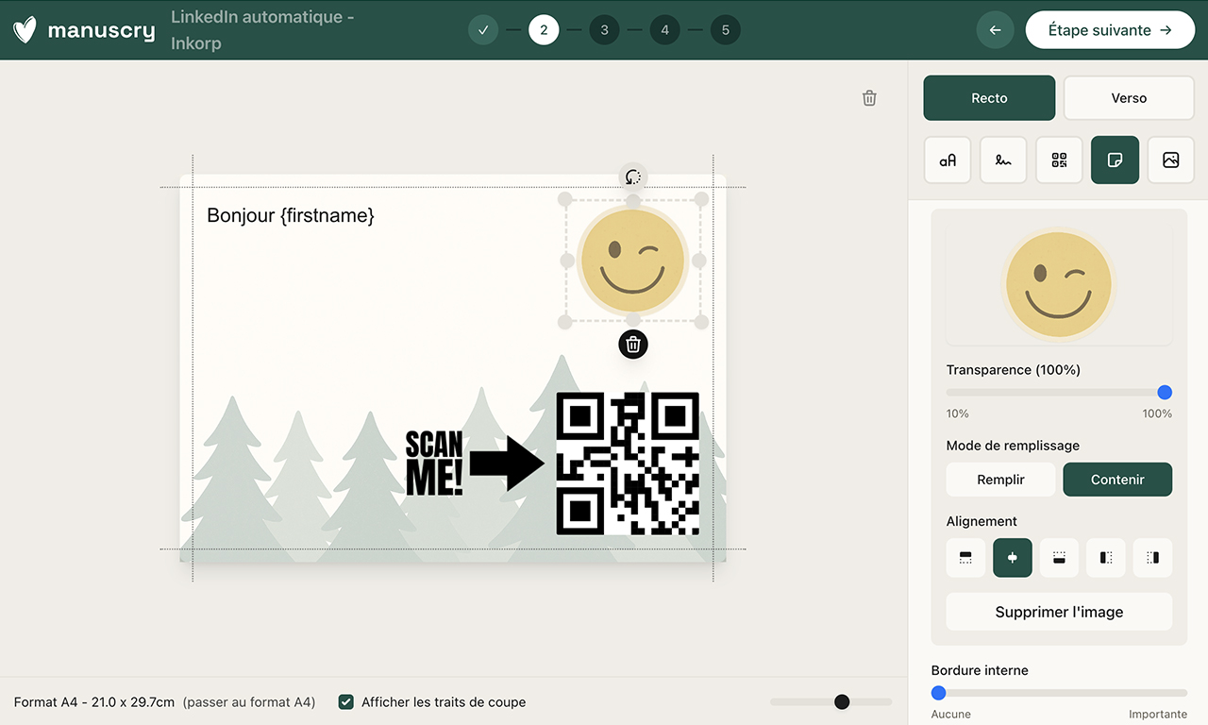Click the "Bordure interne" label
Viewport: 1208px width, 725px height.
pyautogui.click(x=980, y=670)
